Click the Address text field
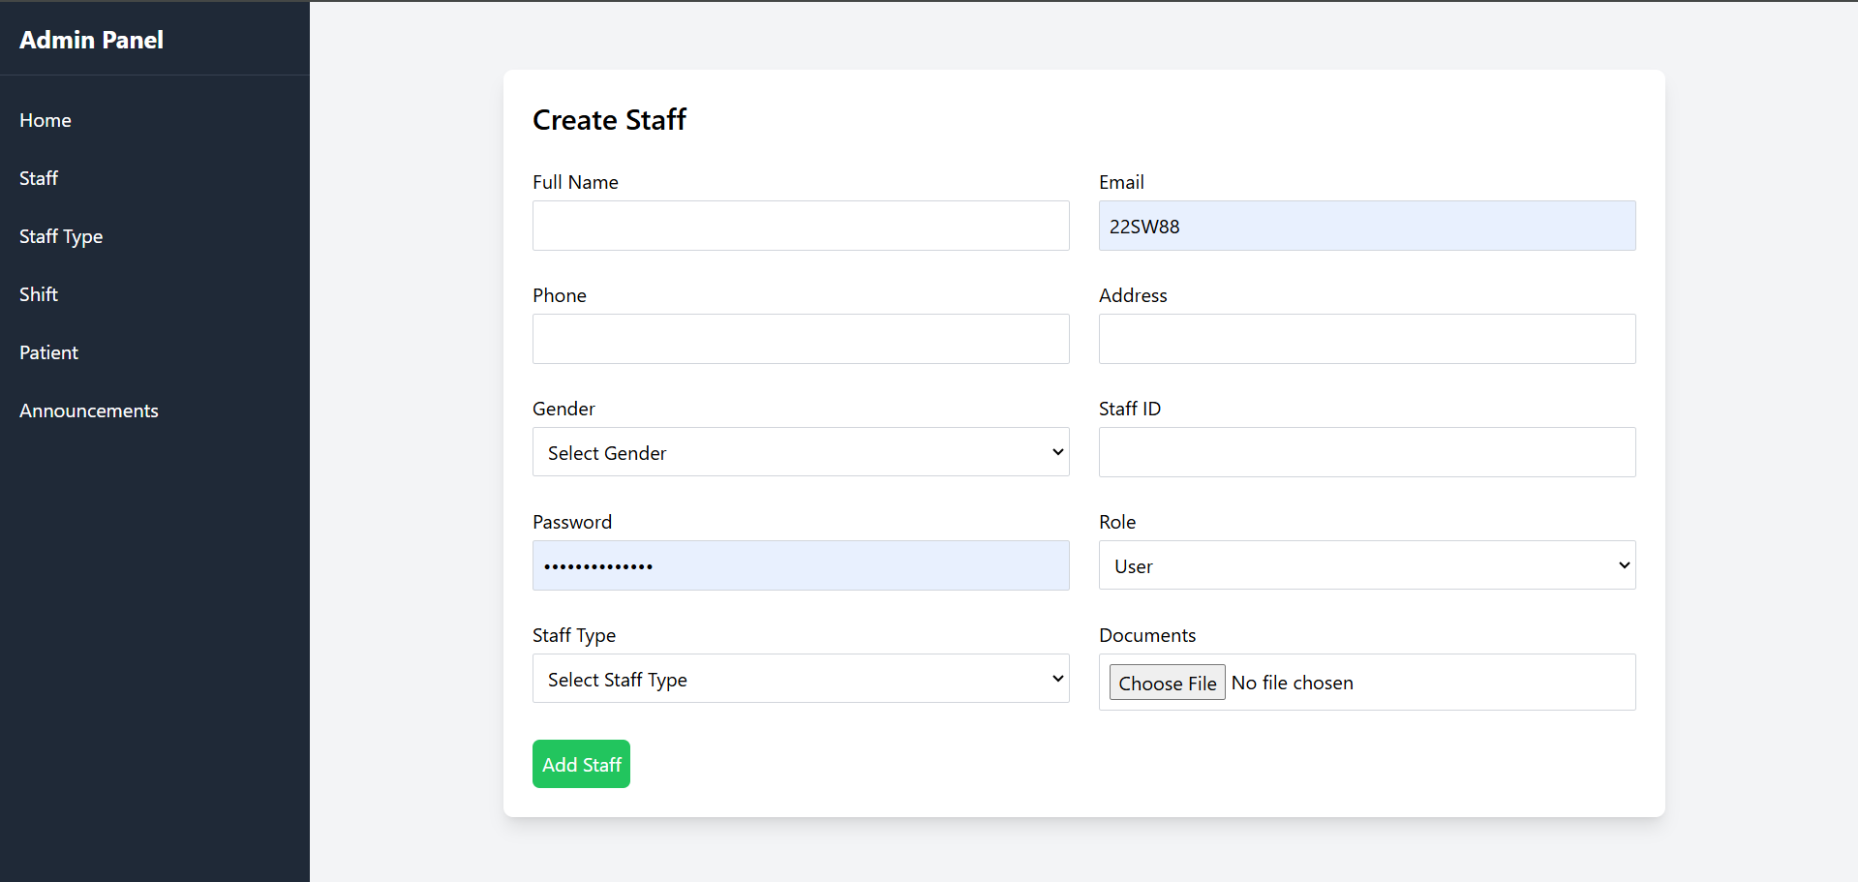The width and height of the screenshot is (1858, 882). point(1366,339)
